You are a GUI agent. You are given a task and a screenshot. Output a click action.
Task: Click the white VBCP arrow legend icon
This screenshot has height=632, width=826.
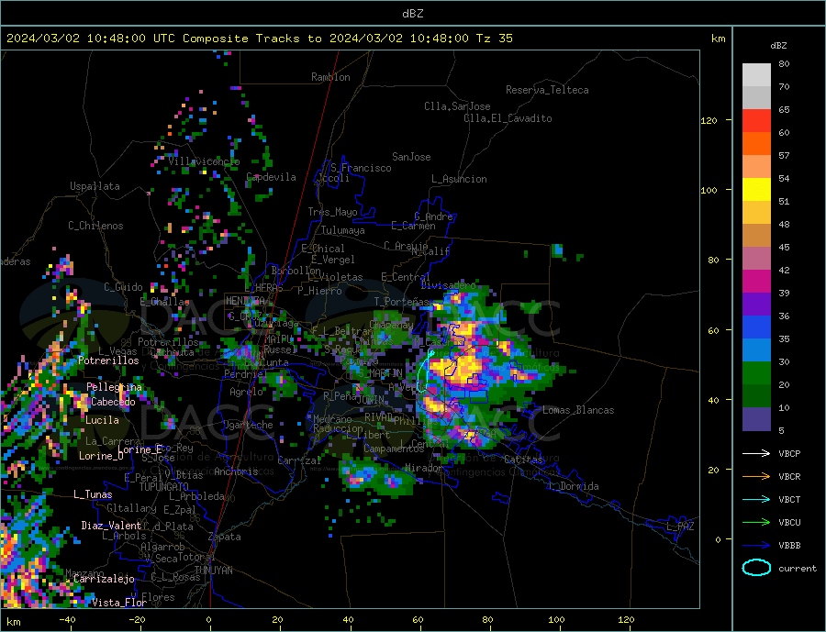[x=756, y=453]
